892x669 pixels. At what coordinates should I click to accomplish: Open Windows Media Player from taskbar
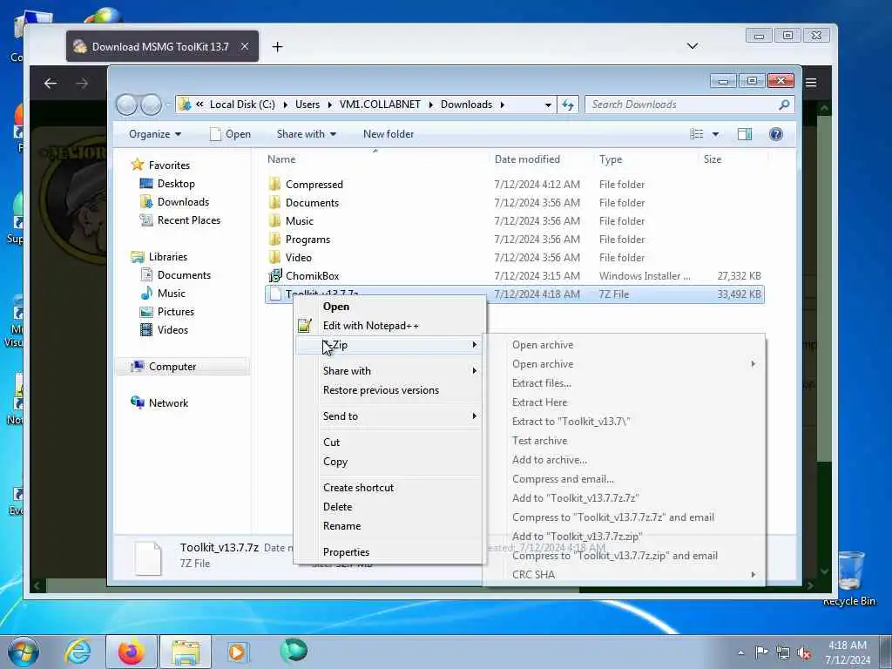(x=237, y=652)
